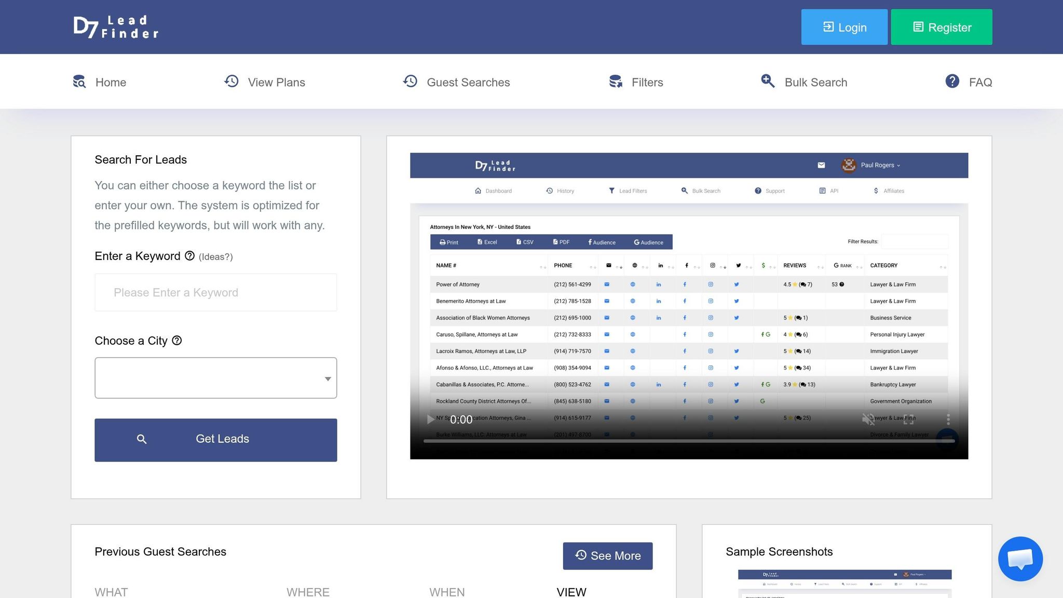Screen dimensions: 1063x598
Task: Open the (Ideas?) keyword suggestions link
Action: tap(215, 257)
